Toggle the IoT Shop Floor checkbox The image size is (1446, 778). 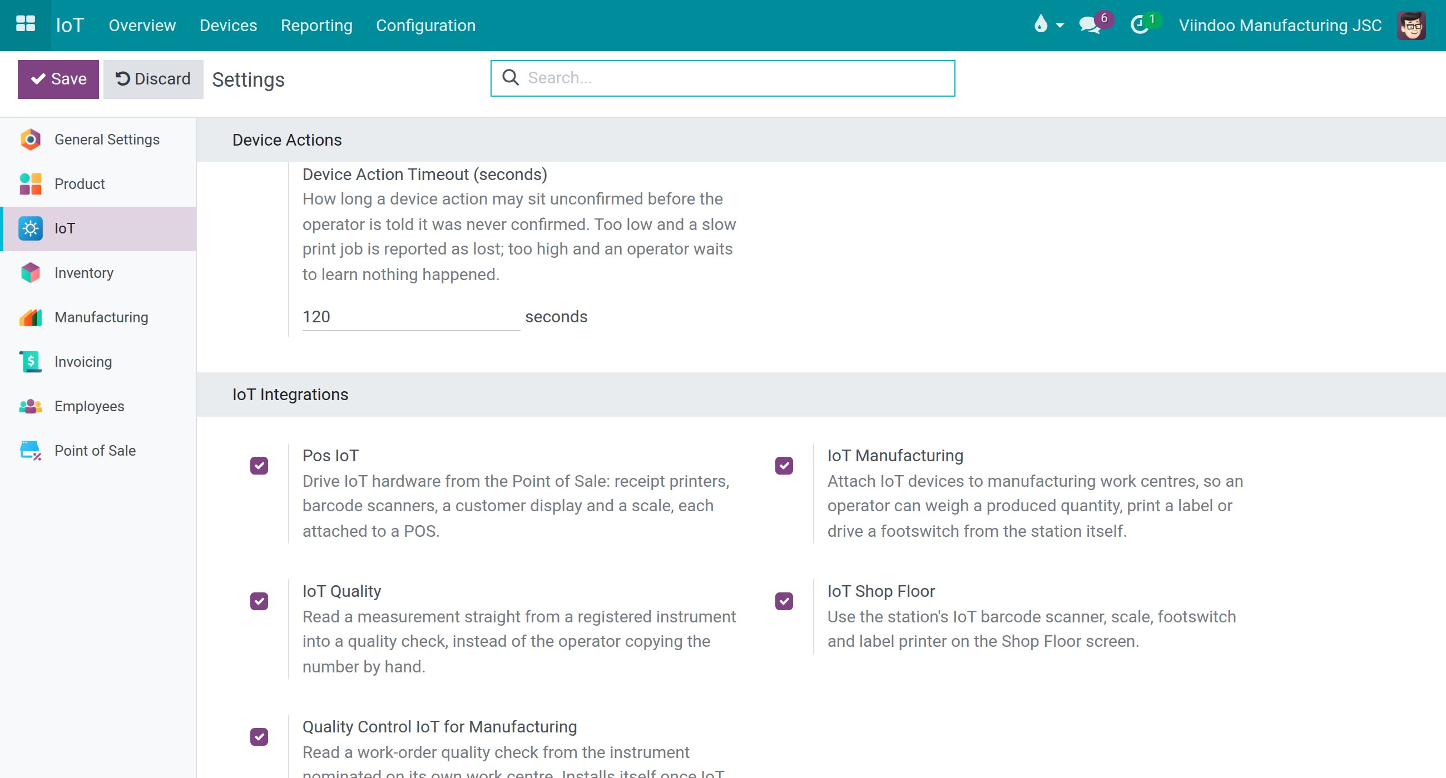[784, 601]
